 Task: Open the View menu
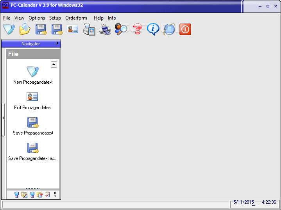[19, 18]
